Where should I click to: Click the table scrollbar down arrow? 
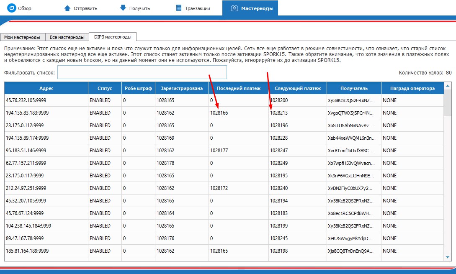448,257
